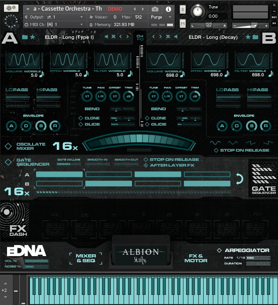The height and width of the screenshot is (305, 278).
Task: Click the Kontakt snowflake instrument icon
Action: (x=11, y=8)
